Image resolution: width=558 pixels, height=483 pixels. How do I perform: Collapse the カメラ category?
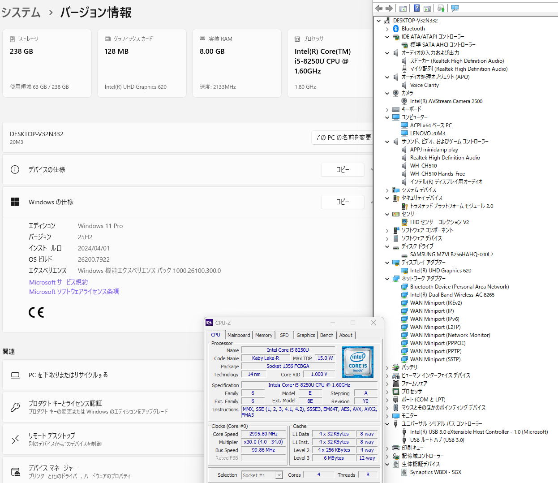pos(387,93)
